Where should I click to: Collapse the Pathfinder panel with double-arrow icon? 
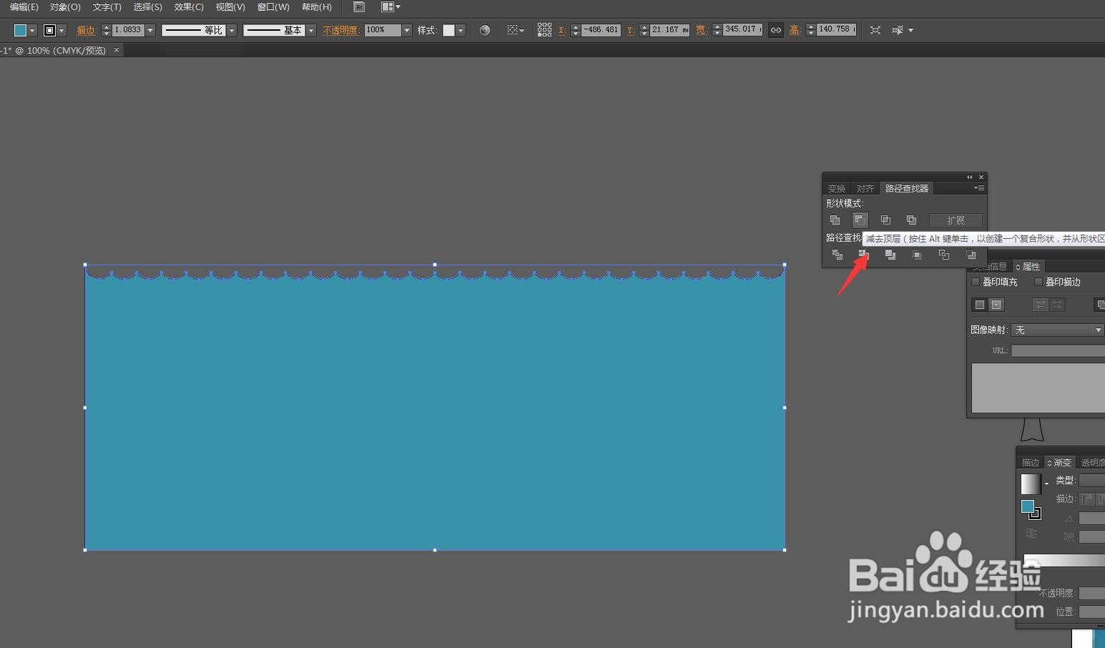point(970,177)
